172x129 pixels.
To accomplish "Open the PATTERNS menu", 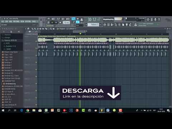I will click(x=16, y=21).
